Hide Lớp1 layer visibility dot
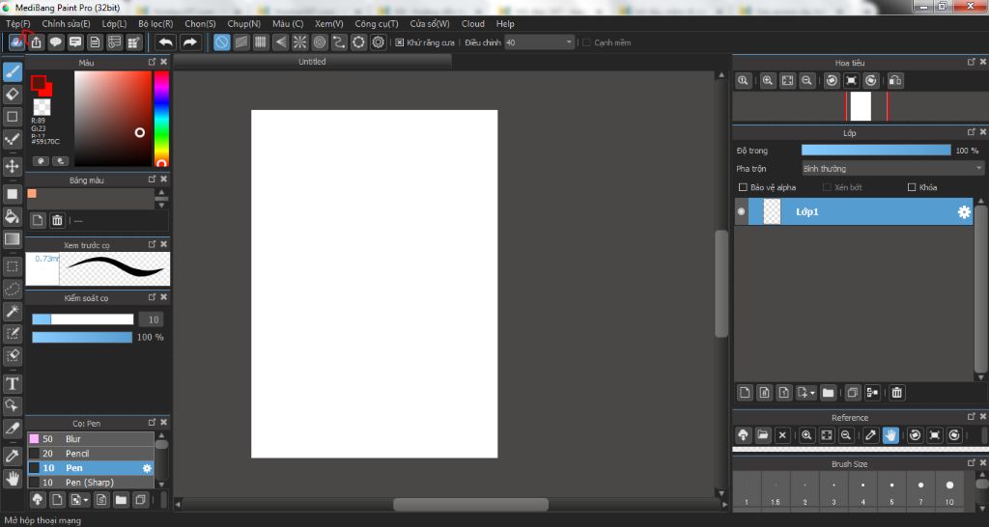Screen dimensions: 989x527 coord(741,211)
